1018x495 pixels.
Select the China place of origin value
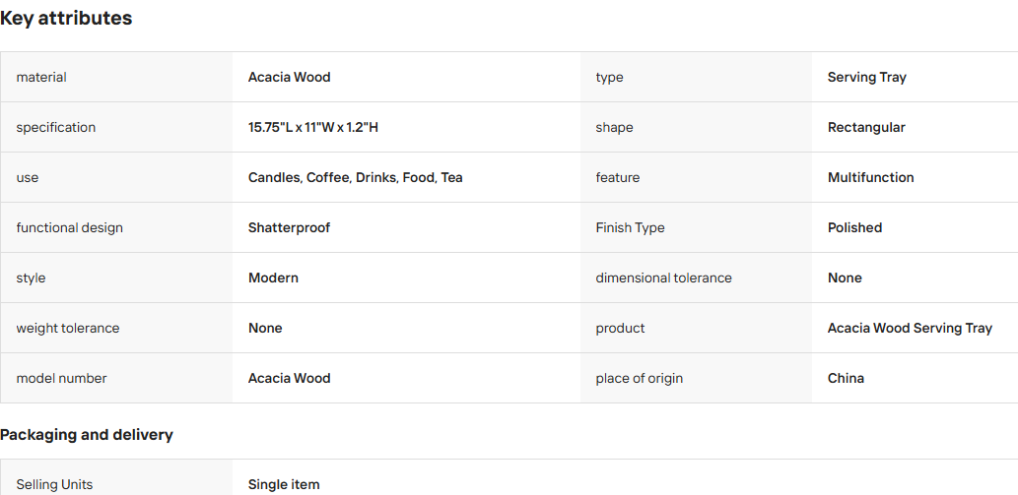coord(846,378)
